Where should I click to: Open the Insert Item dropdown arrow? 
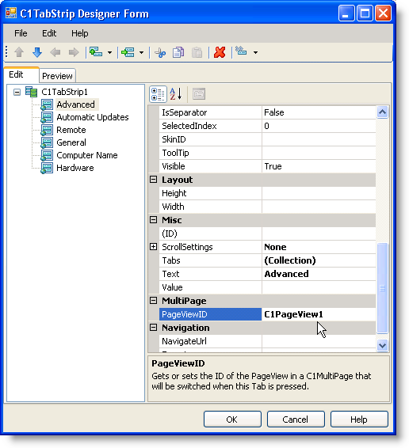[109, 52]
